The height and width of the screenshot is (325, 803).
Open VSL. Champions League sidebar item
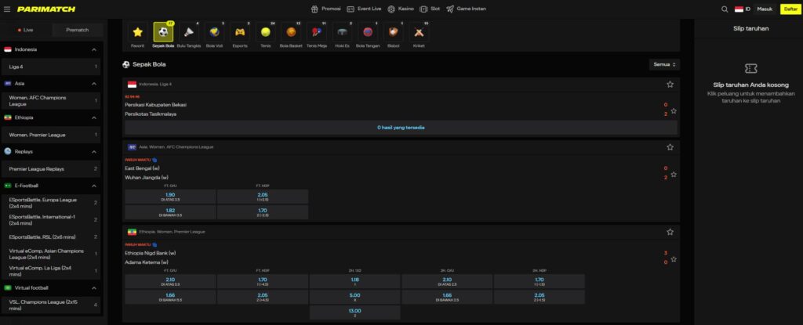point(53,305)
